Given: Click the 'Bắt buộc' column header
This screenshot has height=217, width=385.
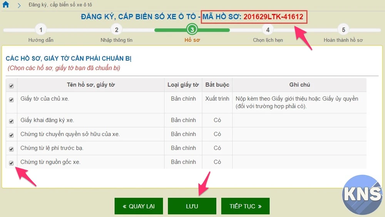Looking at the screenshot, I should (x=217, y=85).
